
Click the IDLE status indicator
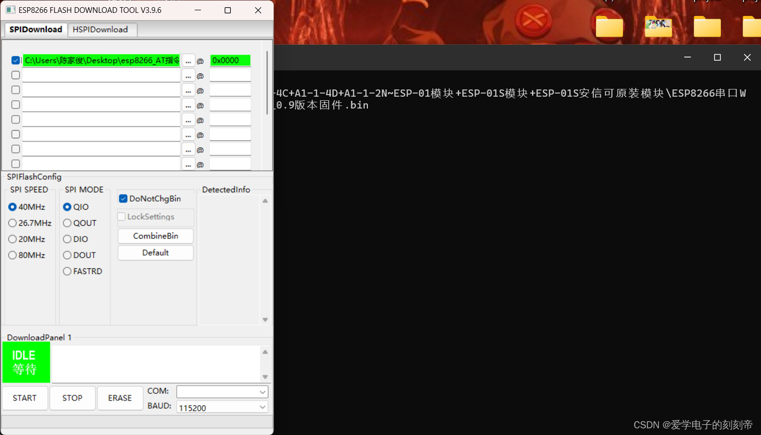pos(26,362)
